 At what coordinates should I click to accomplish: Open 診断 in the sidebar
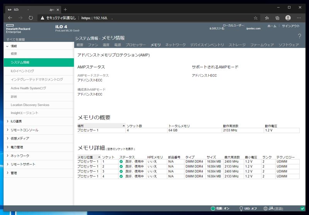(x=39, y=96)
